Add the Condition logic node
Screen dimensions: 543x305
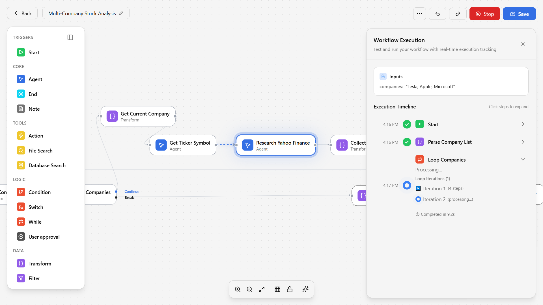(x=39, y=192)
